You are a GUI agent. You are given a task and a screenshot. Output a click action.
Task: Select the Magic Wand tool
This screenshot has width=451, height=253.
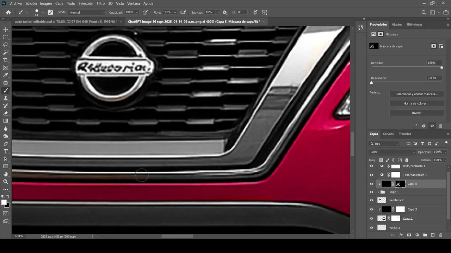[6, 52]
